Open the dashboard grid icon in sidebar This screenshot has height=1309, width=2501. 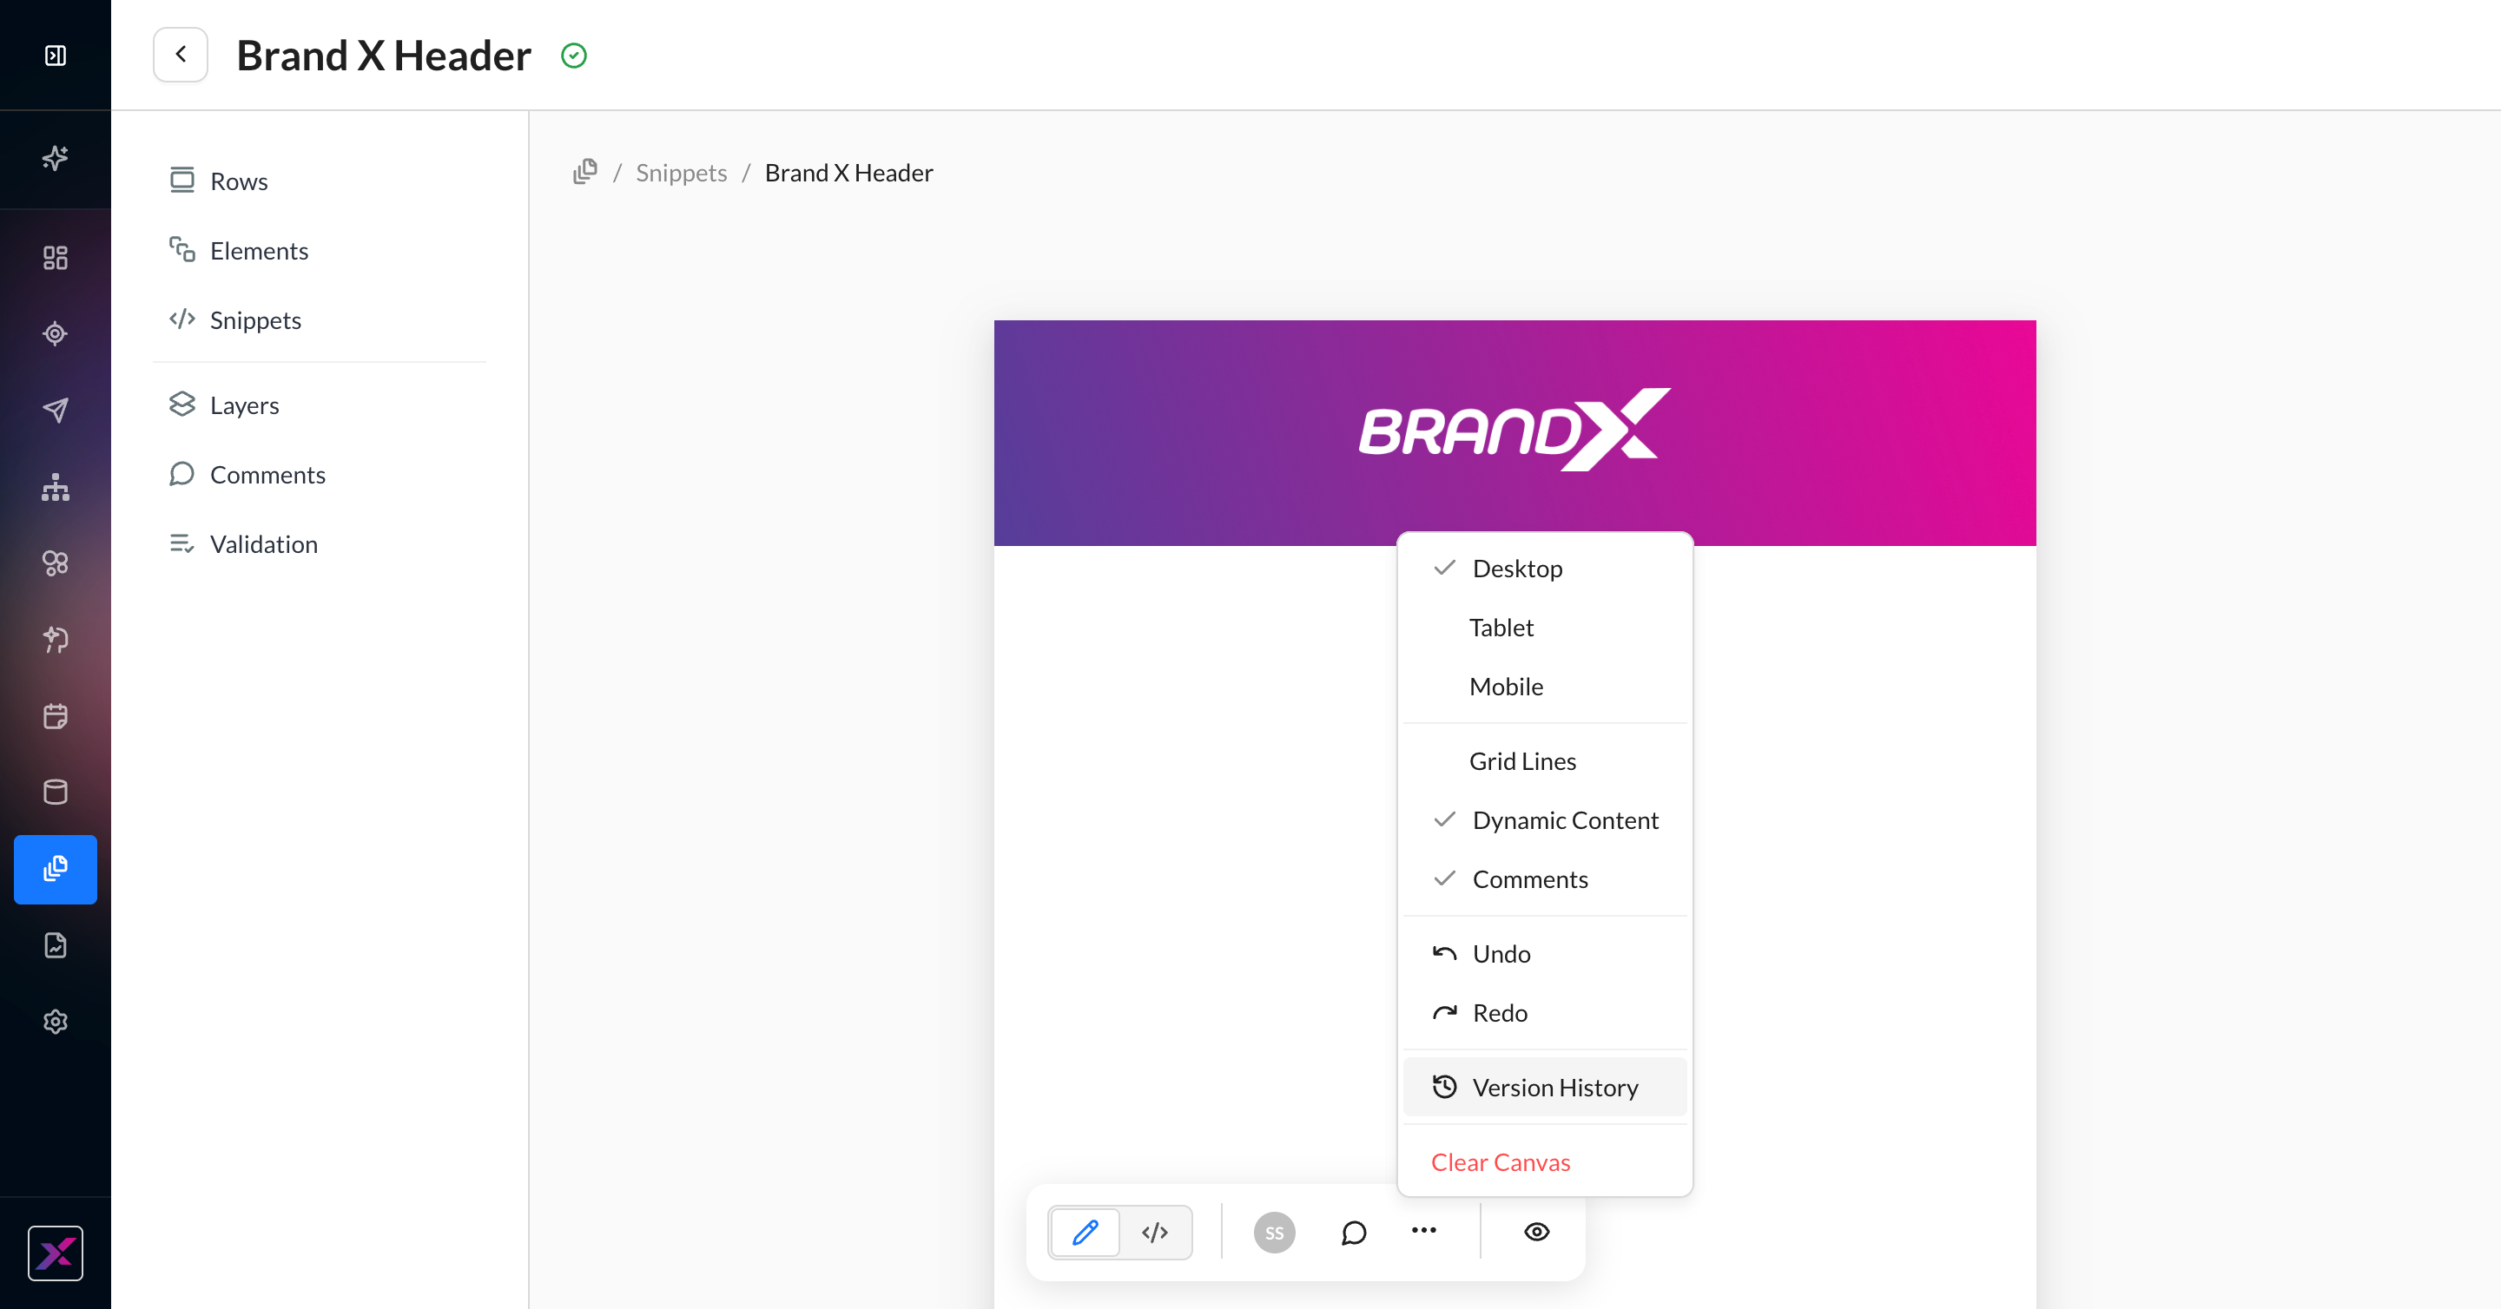[56, 257]
